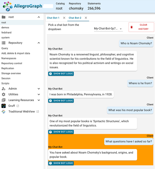Clear the chat history
This screenshot has height=169, width=155.
pyautogui.click(x=141, y=27)
